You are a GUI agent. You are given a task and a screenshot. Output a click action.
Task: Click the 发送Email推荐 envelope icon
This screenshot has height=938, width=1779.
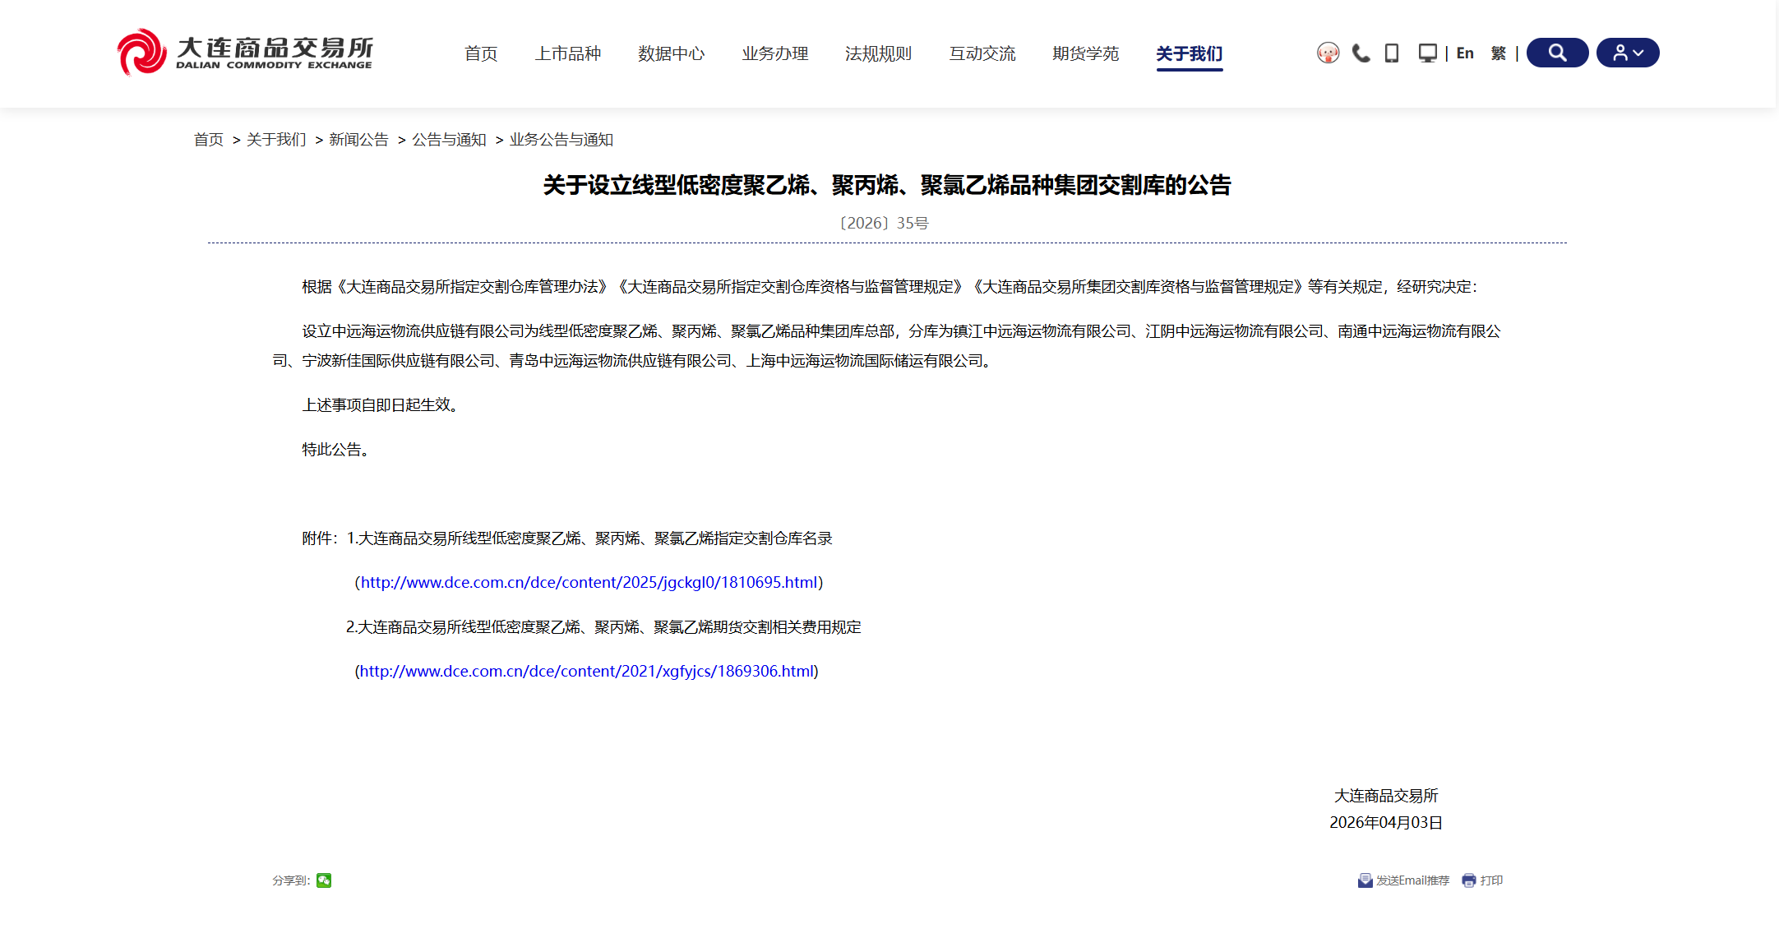tap(1365, 880)
